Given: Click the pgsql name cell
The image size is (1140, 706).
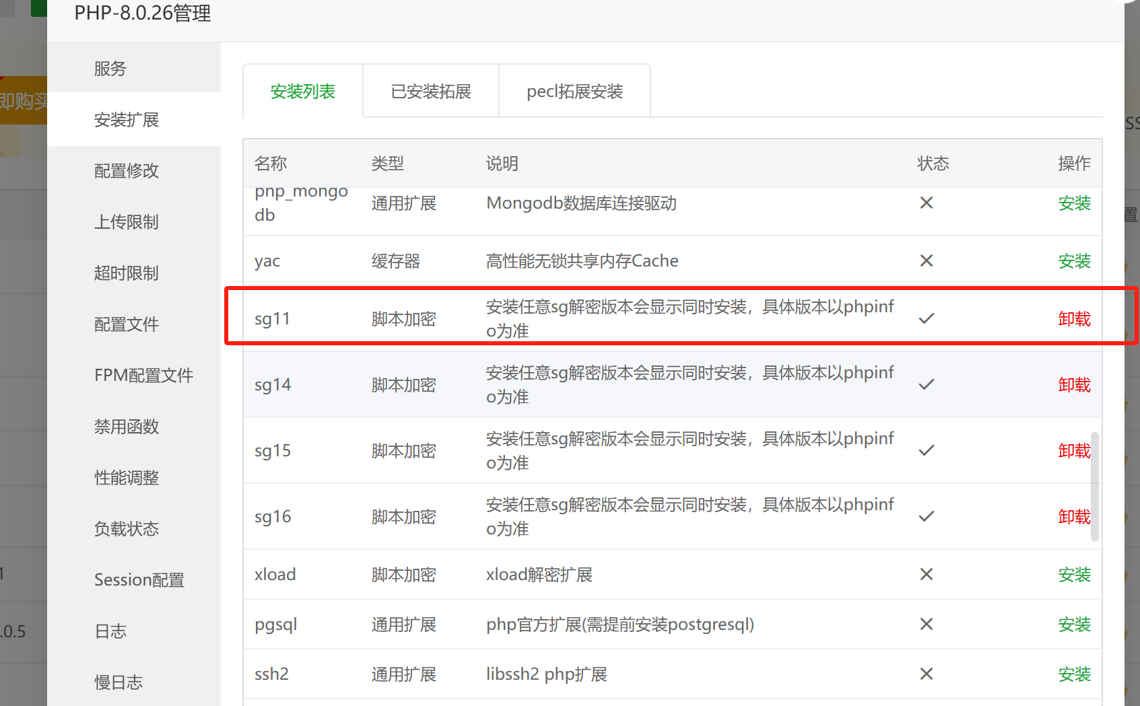Looking at the screenshot, I should point(276,625).
